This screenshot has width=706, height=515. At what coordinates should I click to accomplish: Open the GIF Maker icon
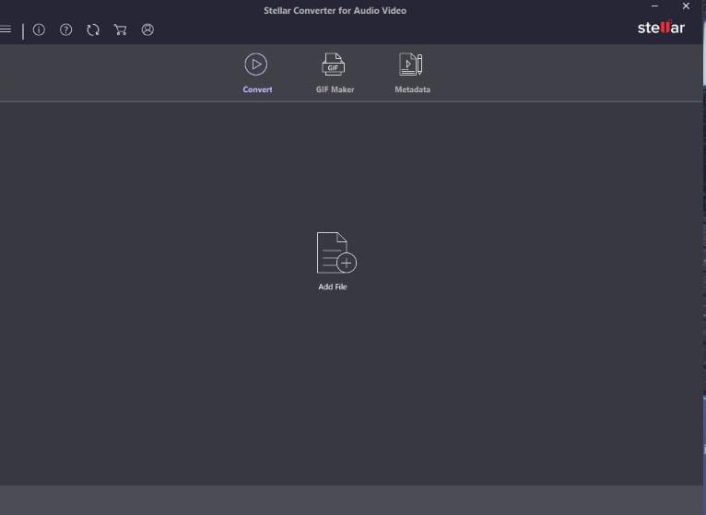(x=334, y=64)
